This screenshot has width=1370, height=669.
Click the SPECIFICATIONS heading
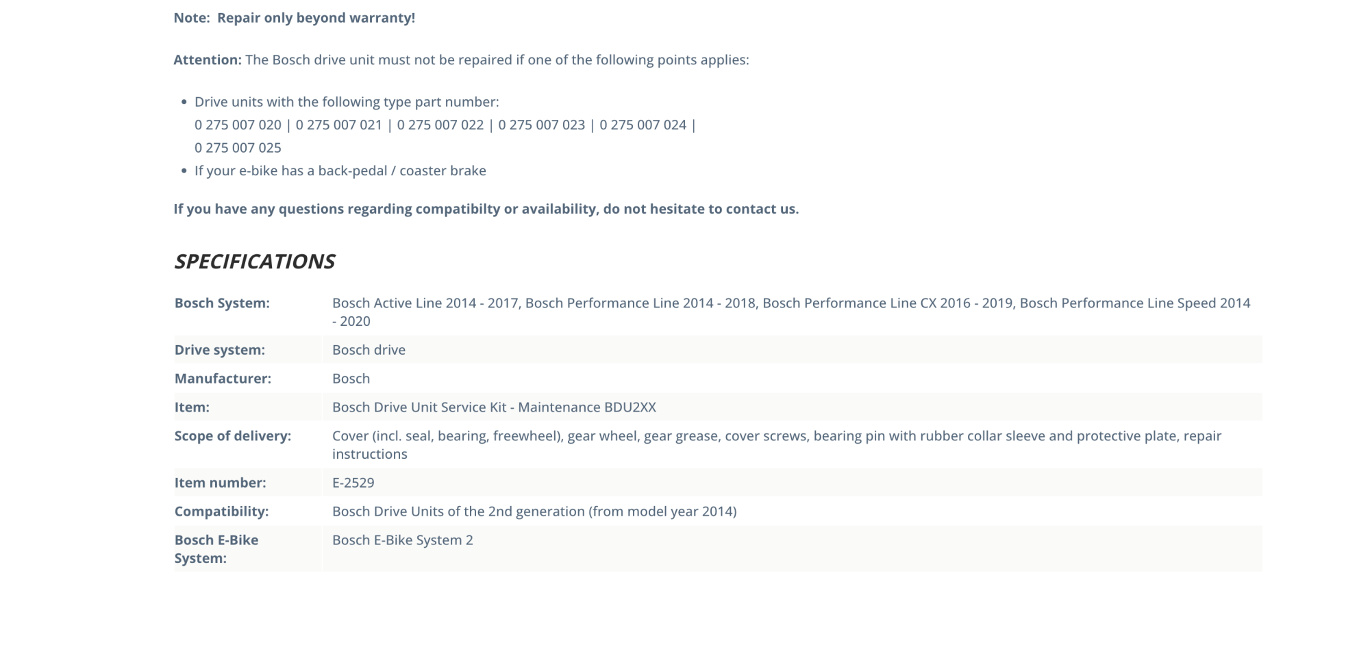pyautogui.click(x=254, y=261)
